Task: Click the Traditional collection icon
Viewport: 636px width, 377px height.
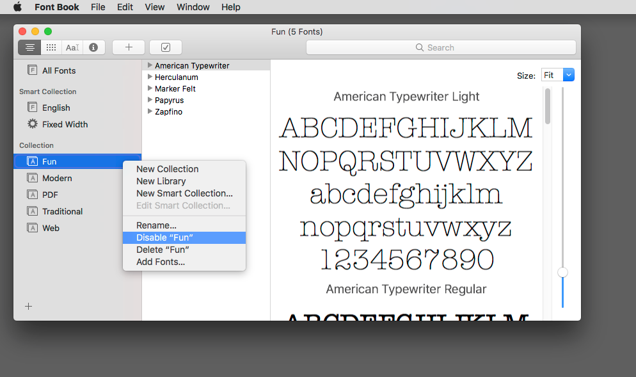Action: [32, 211]
